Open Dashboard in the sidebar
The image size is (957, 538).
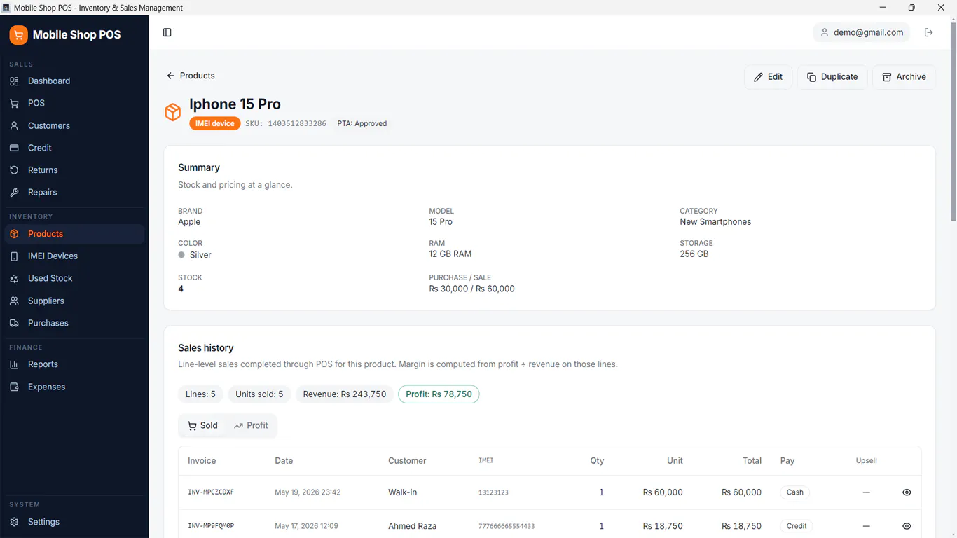[x=74, y=81]
